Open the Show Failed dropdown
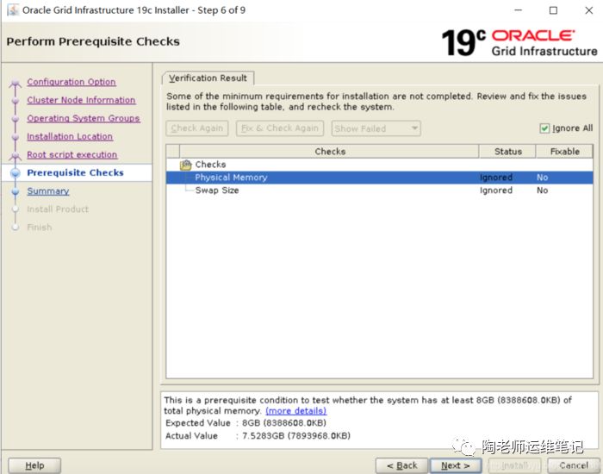Viewport: 603px width, 474px height. tap(376, 128)
